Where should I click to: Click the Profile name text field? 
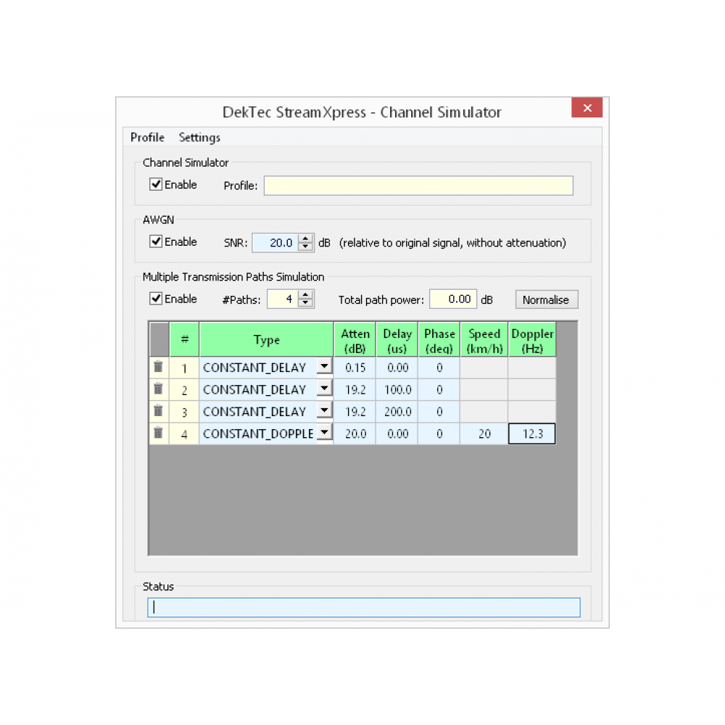418,186
